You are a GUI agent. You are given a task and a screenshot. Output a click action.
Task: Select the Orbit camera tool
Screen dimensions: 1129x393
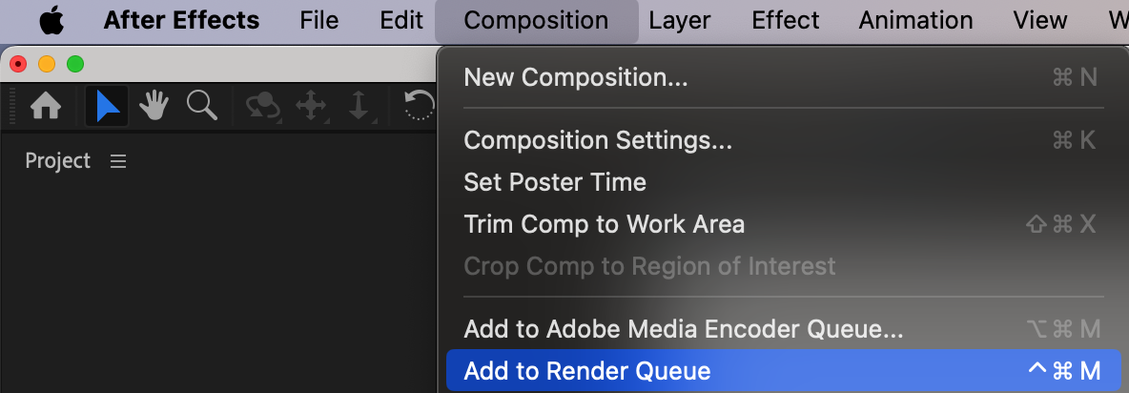(x=263, y=106)
